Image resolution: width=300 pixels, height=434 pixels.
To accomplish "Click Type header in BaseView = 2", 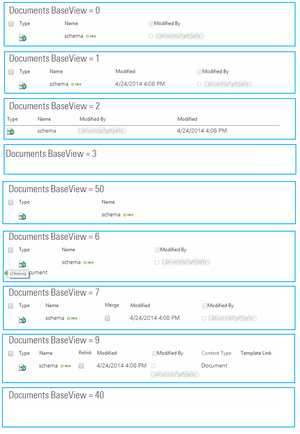I will point(12,119).
